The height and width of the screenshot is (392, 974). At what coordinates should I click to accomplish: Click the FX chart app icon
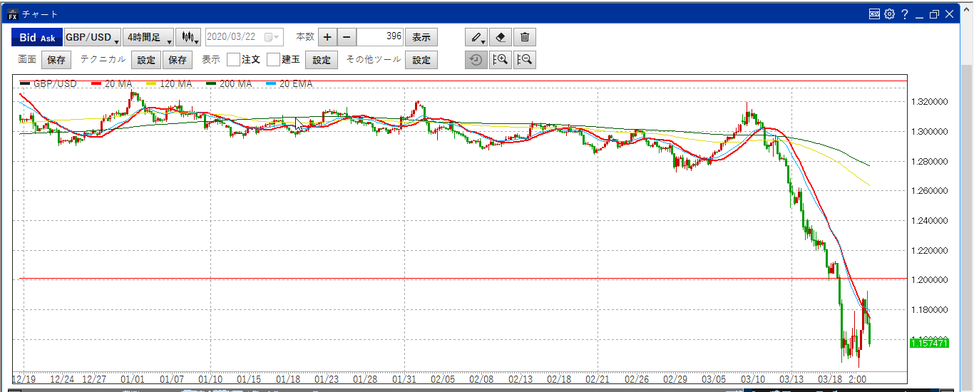point(12,14)
